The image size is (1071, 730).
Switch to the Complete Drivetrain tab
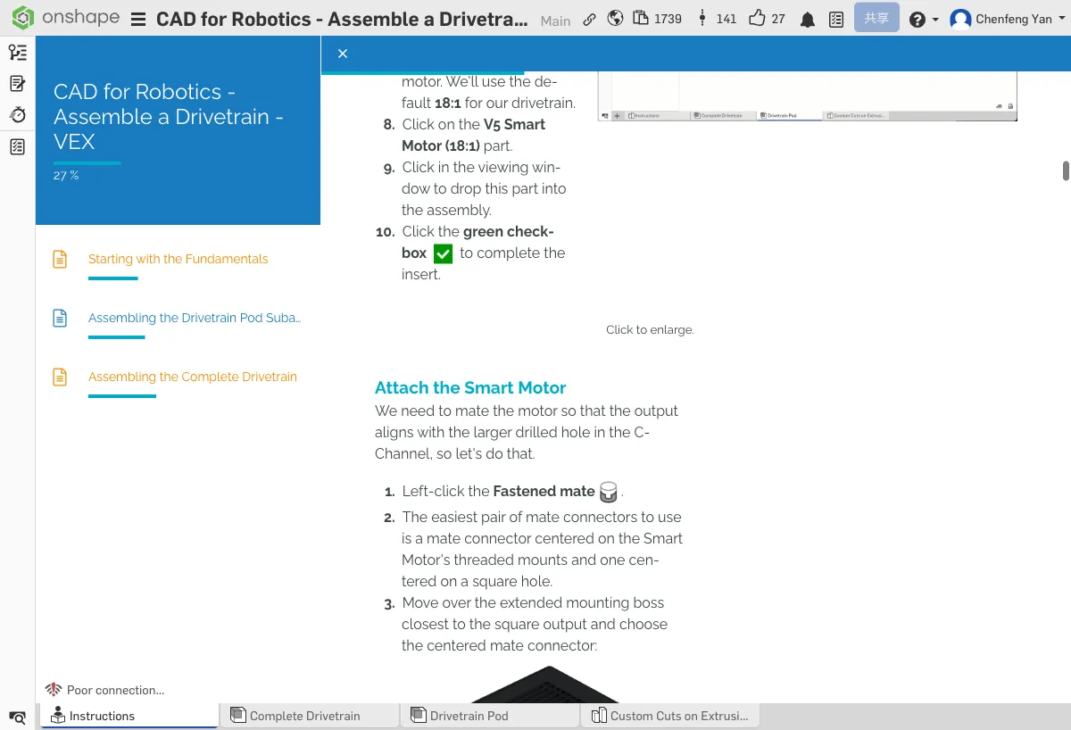(304, 716)
